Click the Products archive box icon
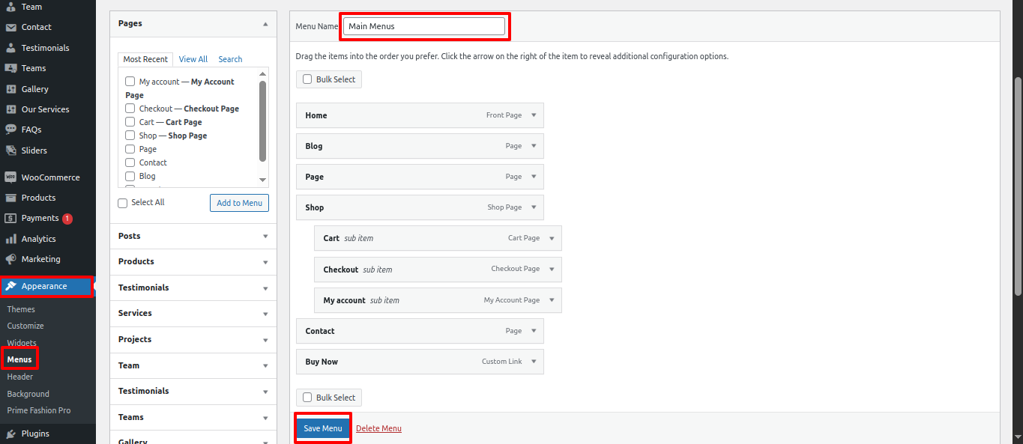 pyautogui.click(x=10, y=198)
